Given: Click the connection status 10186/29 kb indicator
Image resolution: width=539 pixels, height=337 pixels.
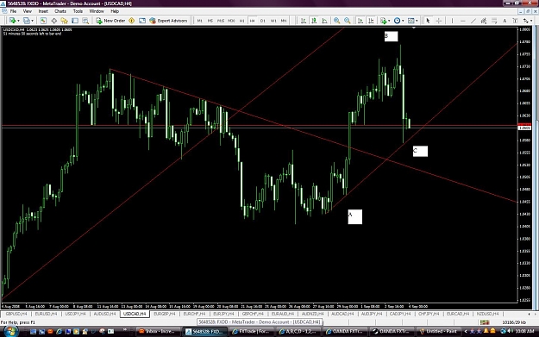Looking at the screenshot, I should click(513, 322).
